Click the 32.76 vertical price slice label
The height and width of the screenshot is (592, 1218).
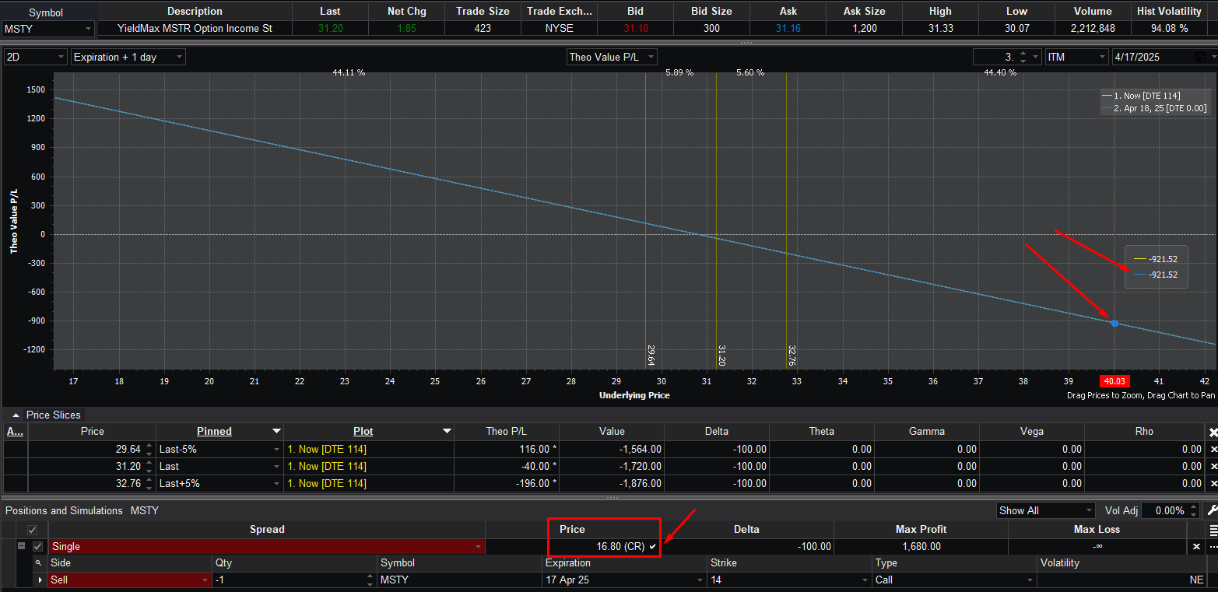coord(792,356)
